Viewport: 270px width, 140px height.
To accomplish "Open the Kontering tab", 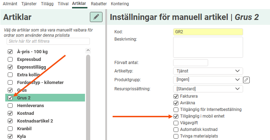I will [120, 4].
